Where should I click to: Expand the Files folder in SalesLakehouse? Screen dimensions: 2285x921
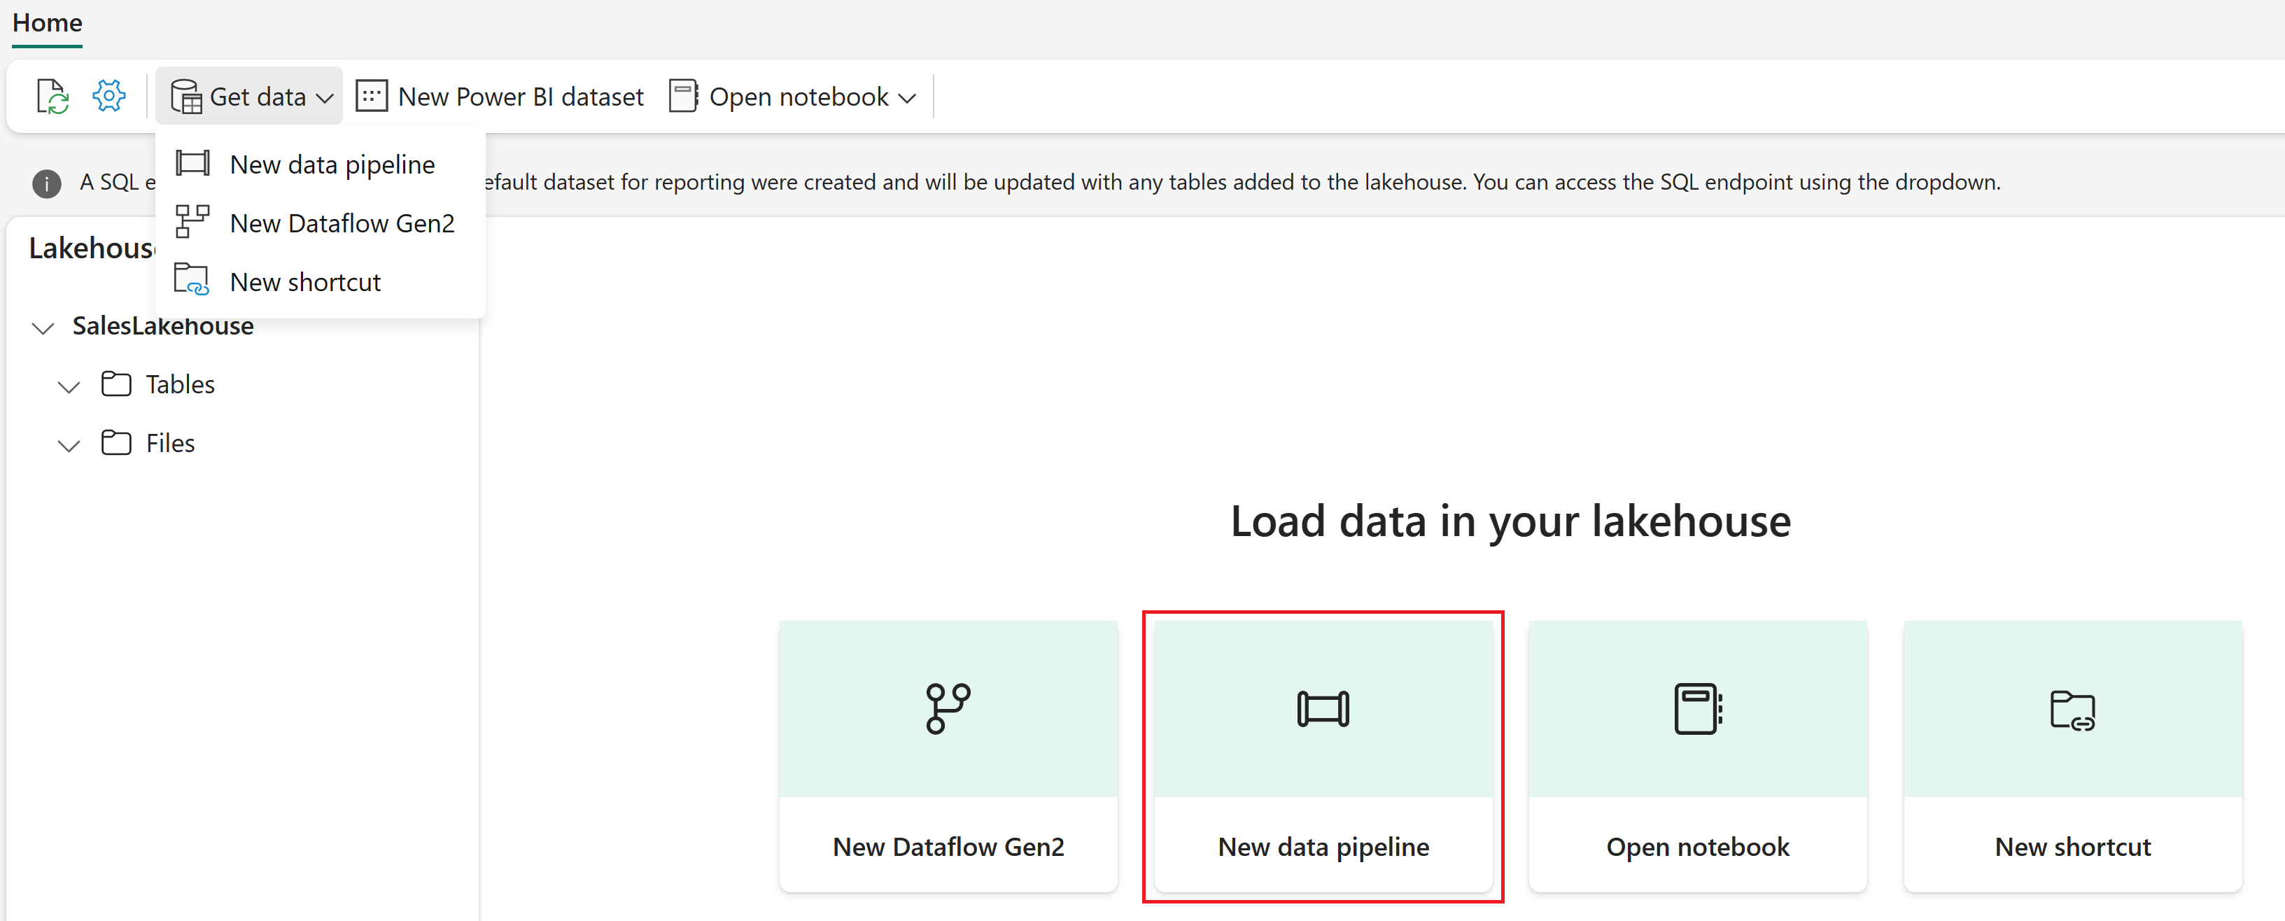[69, 443]
